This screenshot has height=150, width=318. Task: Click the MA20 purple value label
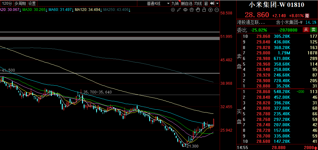point(11,10)
